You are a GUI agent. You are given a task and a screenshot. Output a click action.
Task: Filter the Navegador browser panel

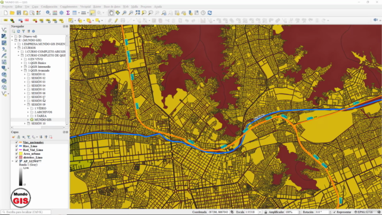(x=23, y=32)
